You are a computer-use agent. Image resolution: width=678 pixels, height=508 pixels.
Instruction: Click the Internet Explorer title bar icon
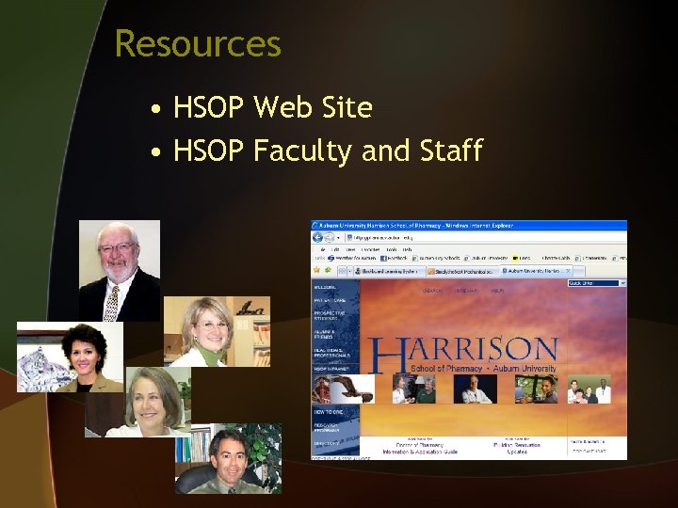315,226
